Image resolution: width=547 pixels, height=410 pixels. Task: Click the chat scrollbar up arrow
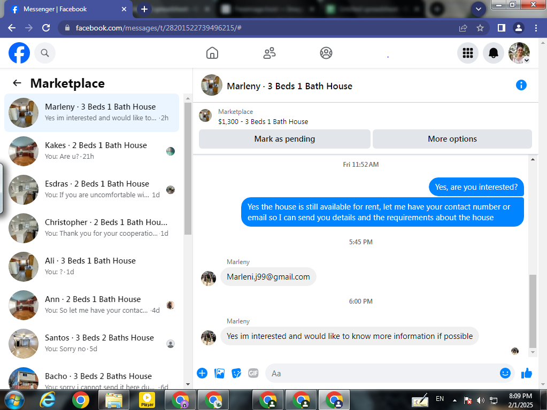(533, 159)
